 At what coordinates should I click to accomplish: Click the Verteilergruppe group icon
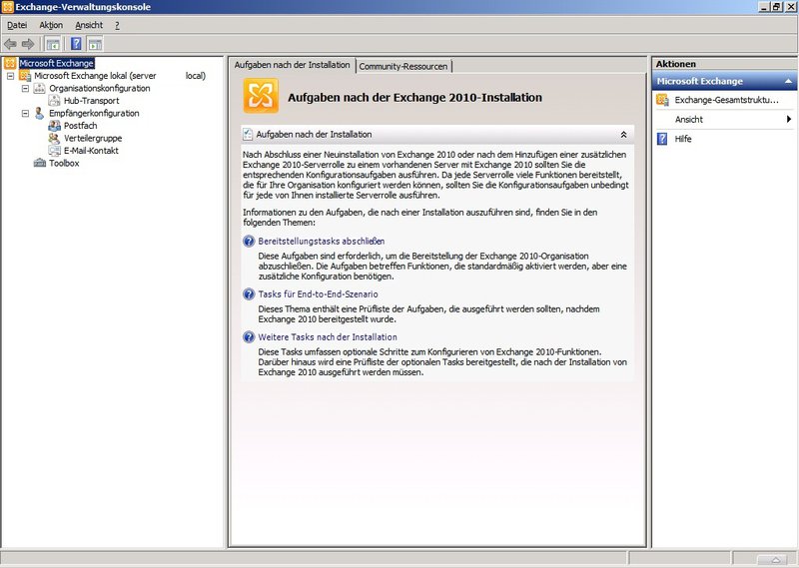click(54, 138)
